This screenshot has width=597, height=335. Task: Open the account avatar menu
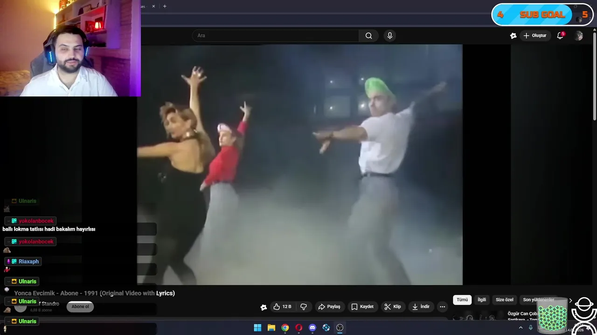point(579,36)
